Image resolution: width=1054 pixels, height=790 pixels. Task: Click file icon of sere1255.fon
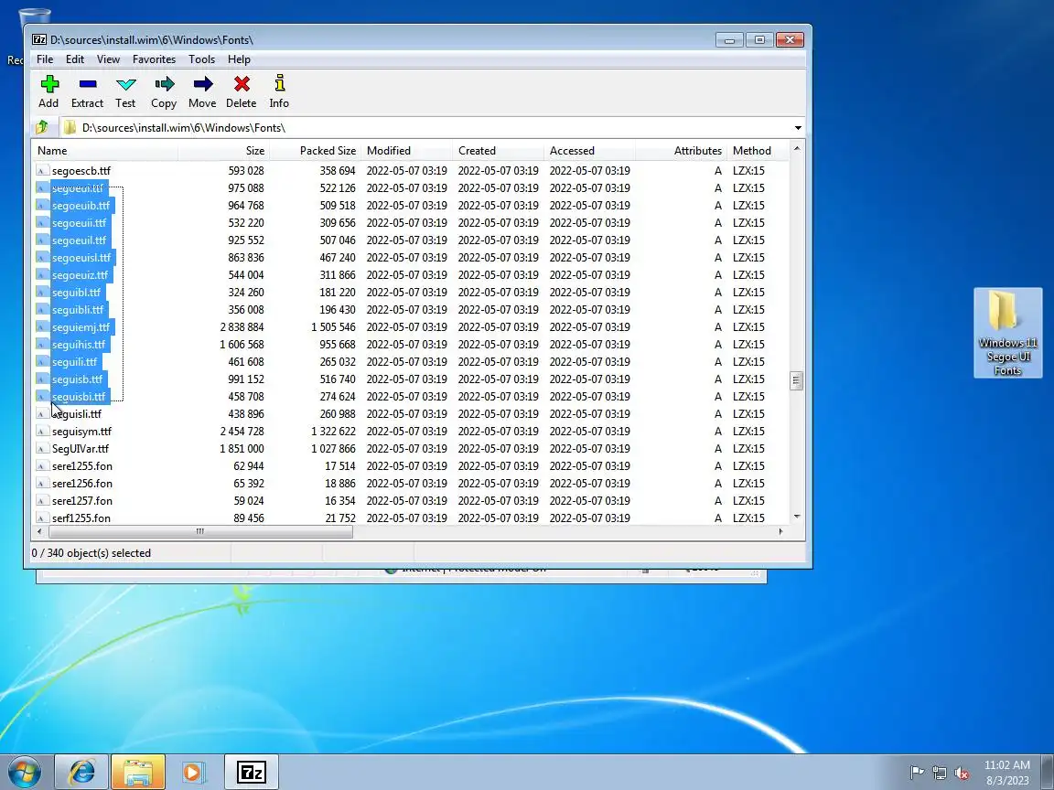[x=42, y=466]
